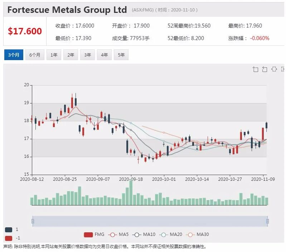Click the y-axis label 20
This screenshot has height=252, width=286.
pyautogui.click(x=26, y=85)
